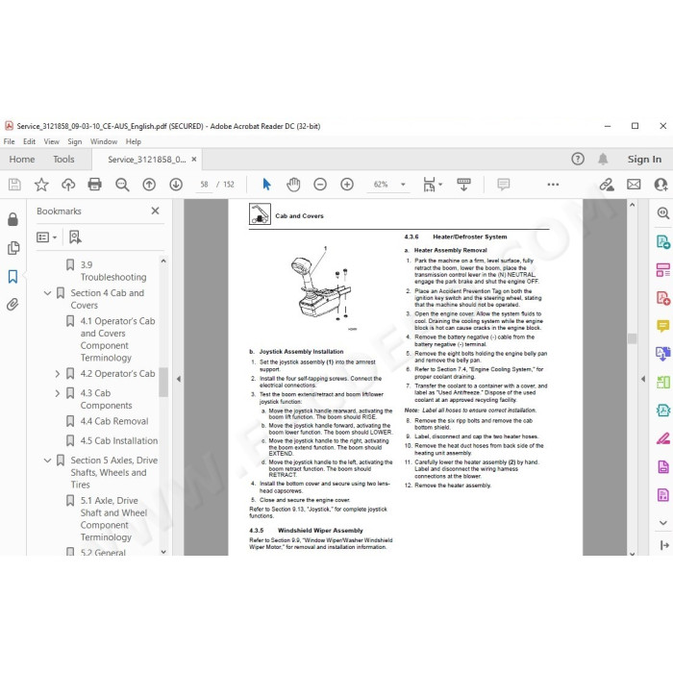673x673 pixels.
Task: Print the document with printer icon
Action: pos(94,185)
